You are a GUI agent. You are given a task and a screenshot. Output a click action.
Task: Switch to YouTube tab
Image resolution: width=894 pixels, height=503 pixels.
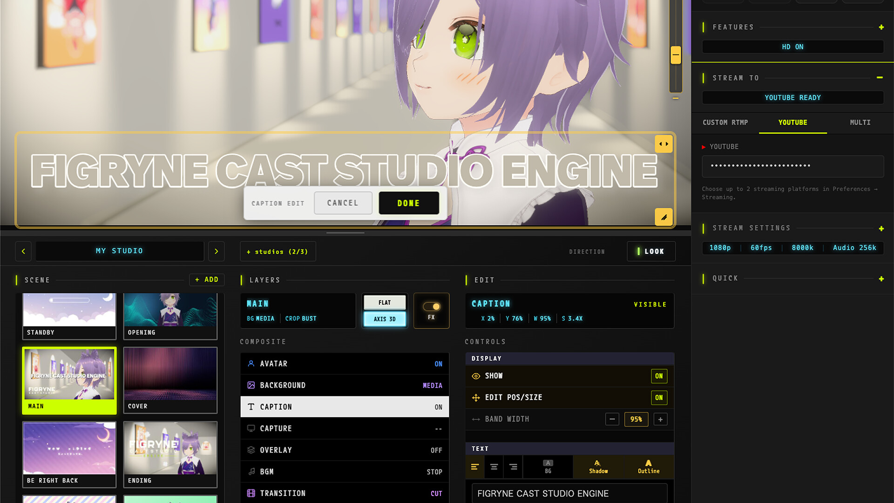tap(792, 122)
